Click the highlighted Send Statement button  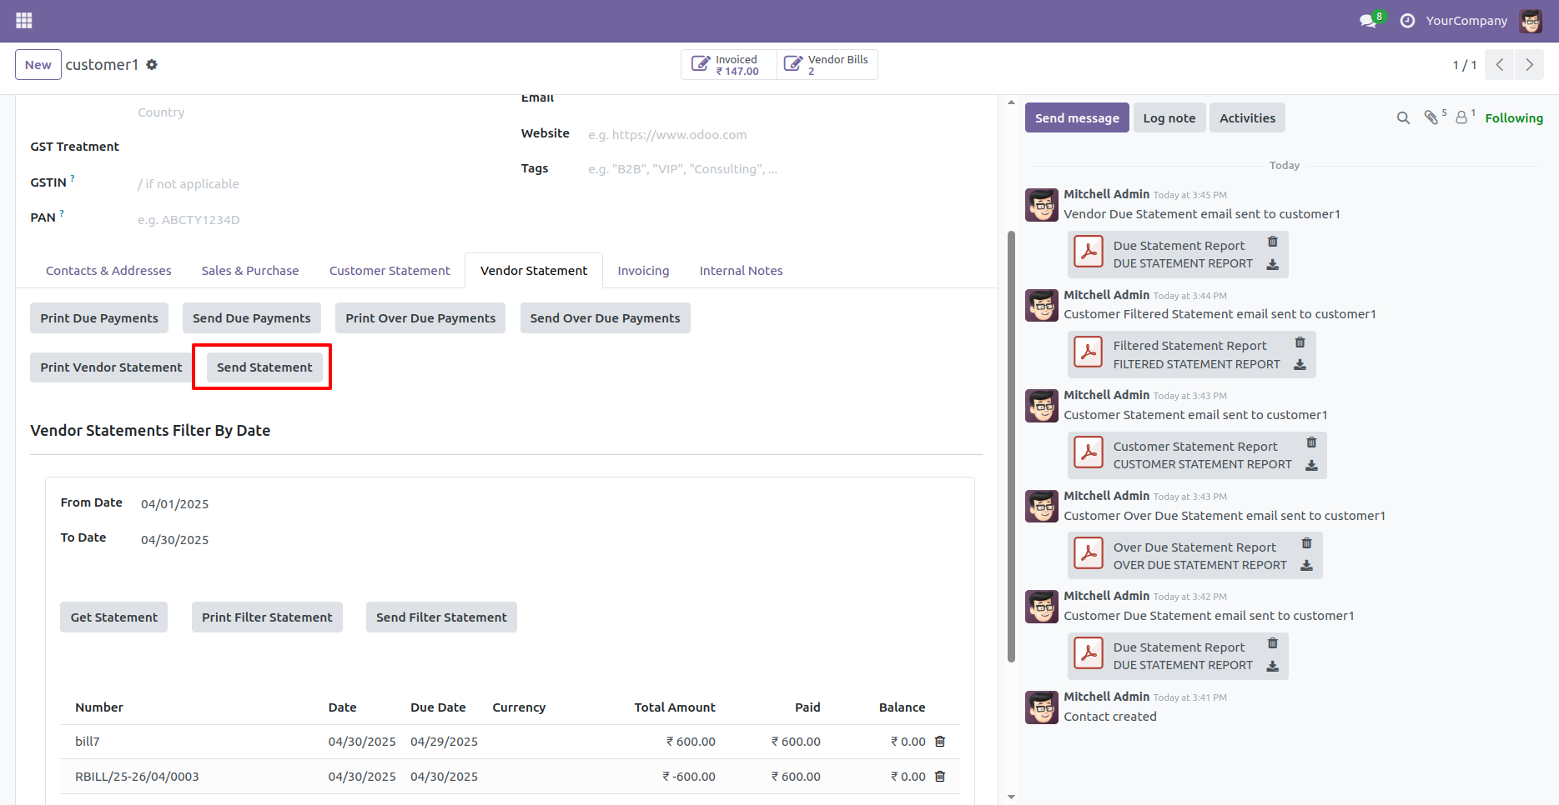[x=264, y=367]
